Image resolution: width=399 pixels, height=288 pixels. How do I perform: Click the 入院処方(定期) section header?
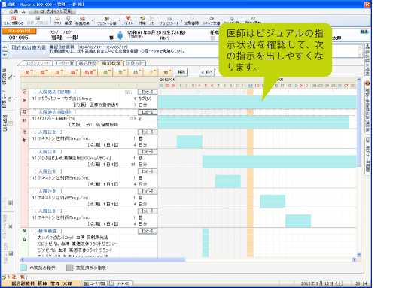pyautogui.click(x=55, y=92)
